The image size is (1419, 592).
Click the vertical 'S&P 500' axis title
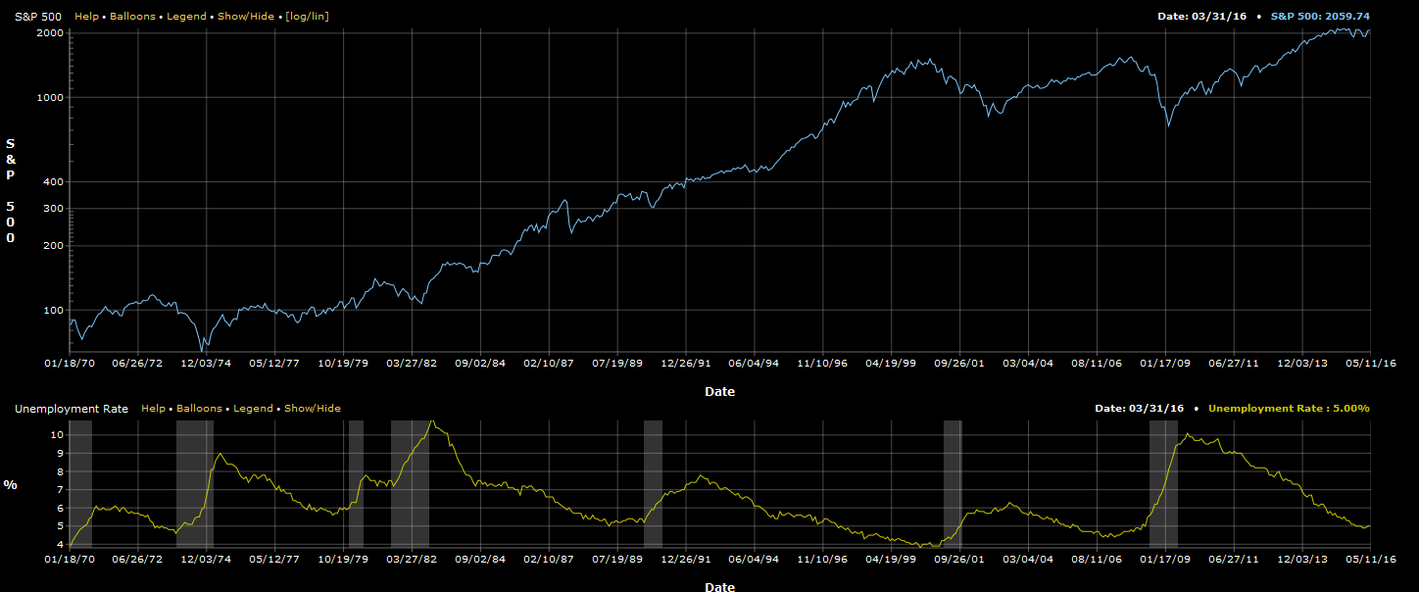pyautogui.click(x=11, y=191)
